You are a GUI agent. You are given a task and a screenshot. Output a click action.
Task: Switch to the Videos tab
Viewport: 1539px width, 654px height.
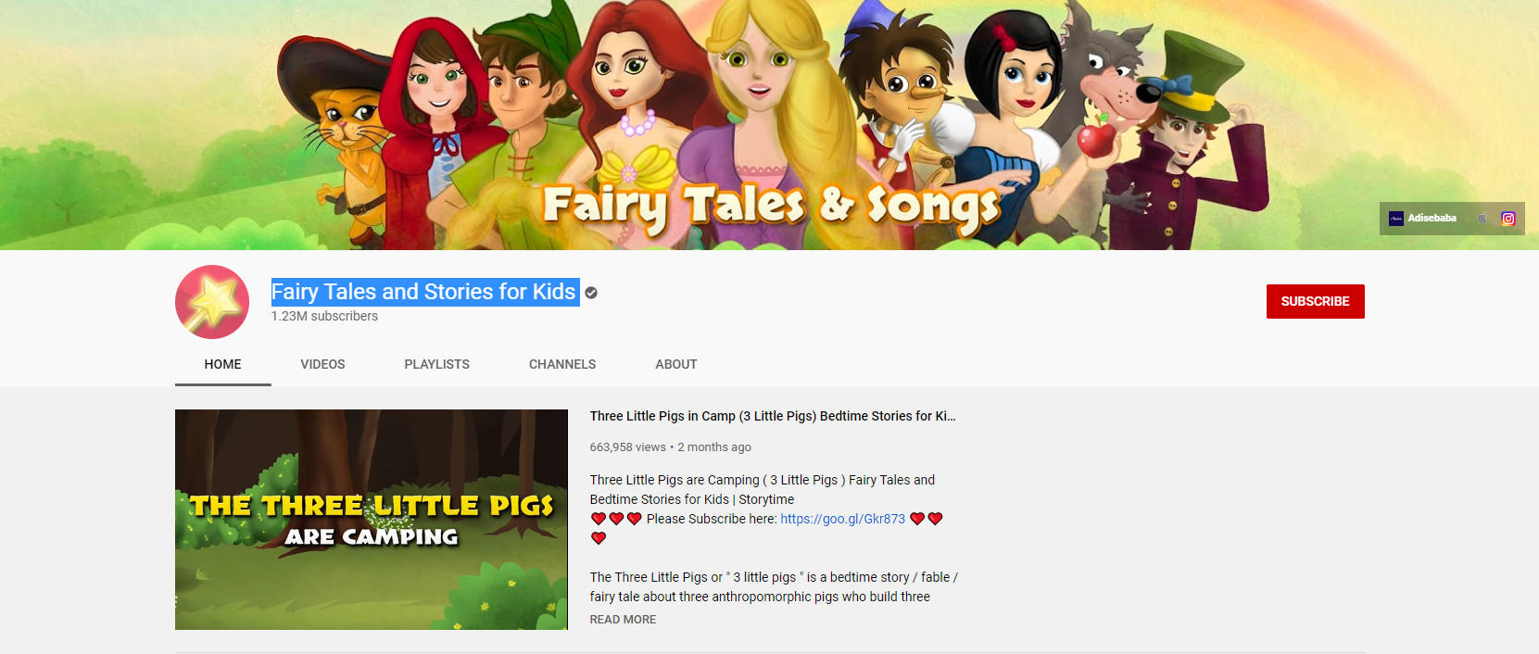[x=322, y=364]
